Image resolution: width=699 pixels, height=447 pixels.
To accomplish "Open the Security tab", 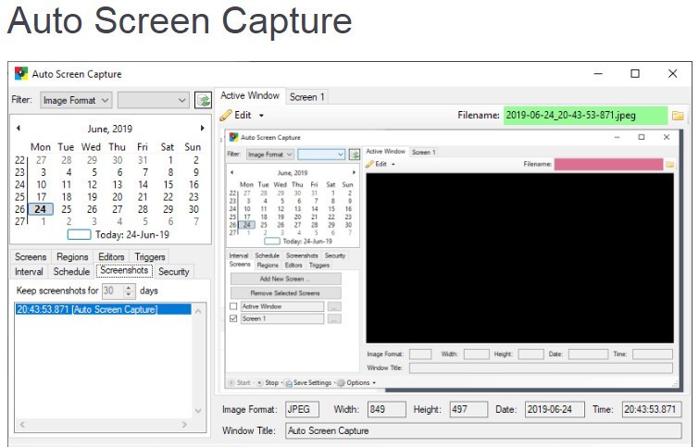I will (174, 271).
